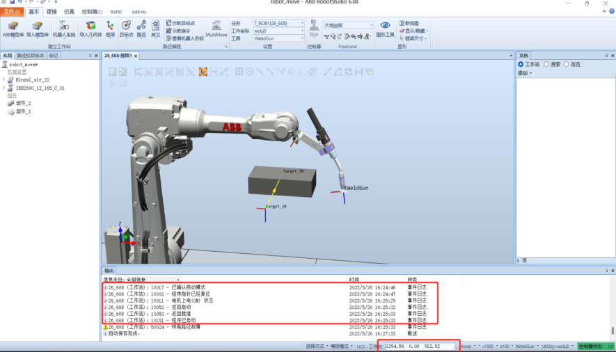Click the diameter measure icon

[349, 72]
